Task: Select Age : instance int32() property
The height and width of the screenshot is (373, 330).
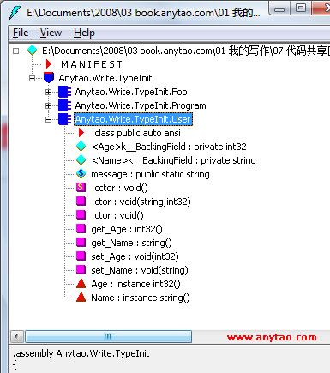Action: click(135, 284)
